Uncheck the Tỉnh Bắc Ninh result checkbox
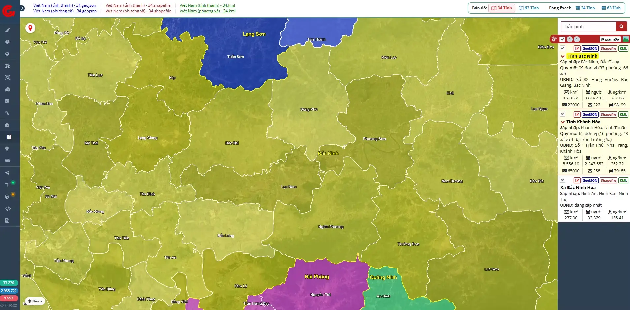Screen dimensions: 630x310 (563, 48)
